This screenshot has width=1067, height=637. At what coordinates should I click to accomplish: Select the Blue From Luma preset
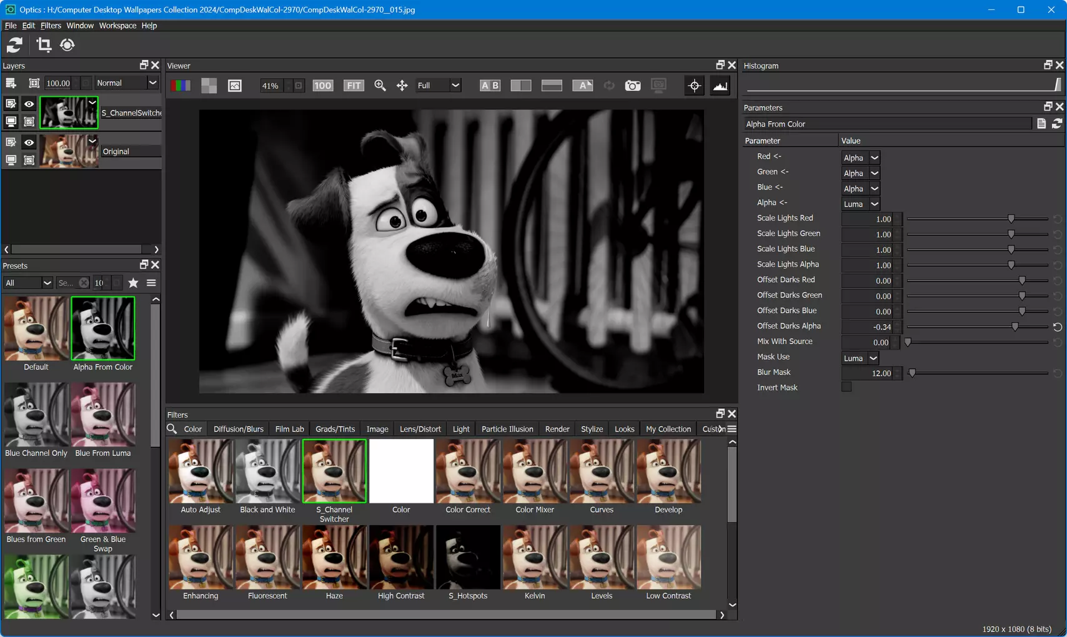click(103, 420)
